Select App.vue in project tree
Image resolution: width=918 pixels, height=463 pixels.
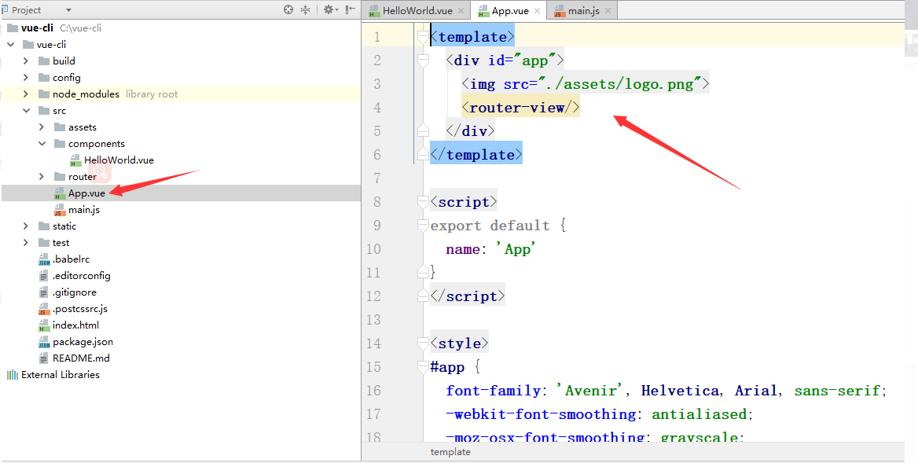coord(181,193)
